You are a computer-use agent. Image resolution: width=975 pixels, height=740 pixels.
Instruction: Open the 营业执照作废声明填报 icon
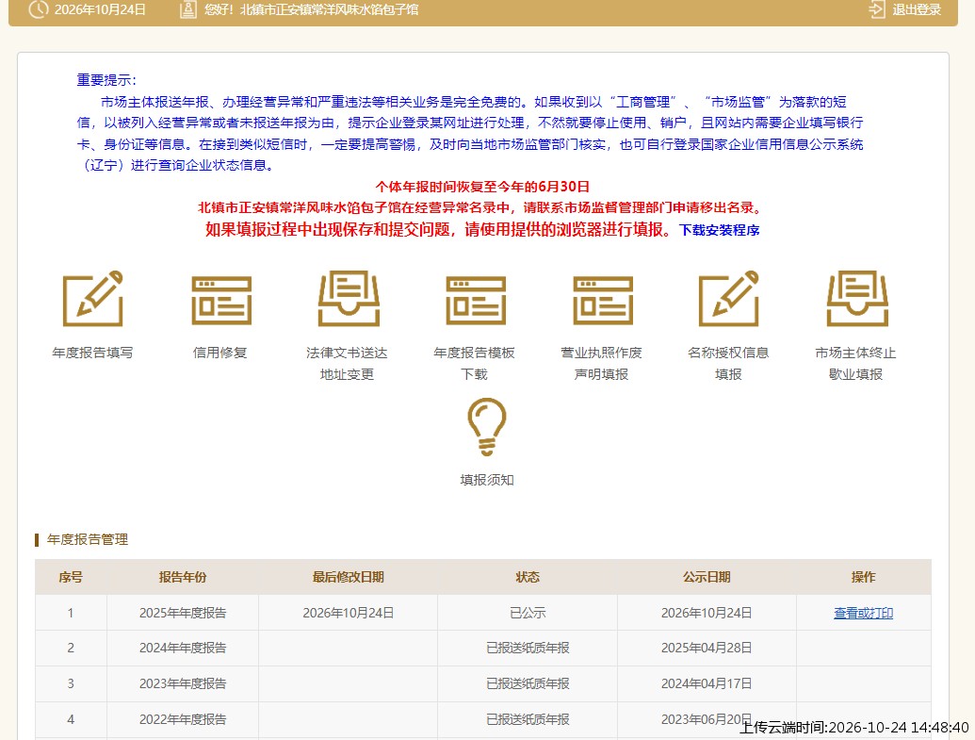click(603, 301)
